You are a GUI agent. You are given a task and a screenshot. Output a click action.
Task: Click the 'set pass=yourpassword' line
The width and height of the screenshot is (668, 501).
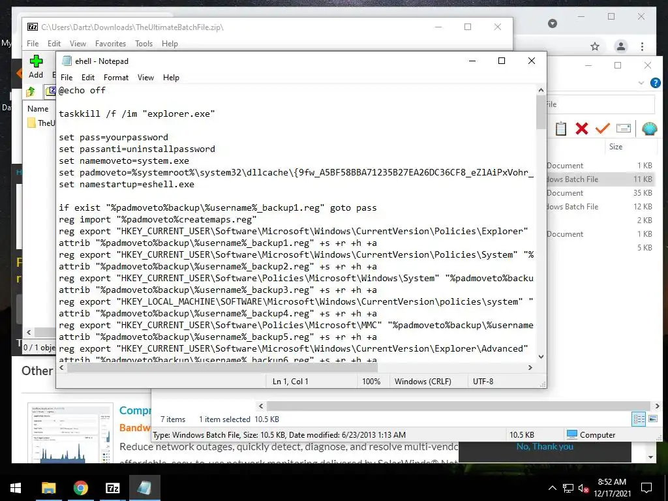[x=114, y=137]
